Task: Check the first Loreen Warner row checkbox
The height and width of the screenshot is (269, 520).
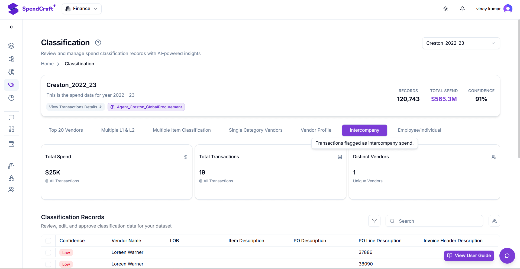Action: click(x=48, y=252)
